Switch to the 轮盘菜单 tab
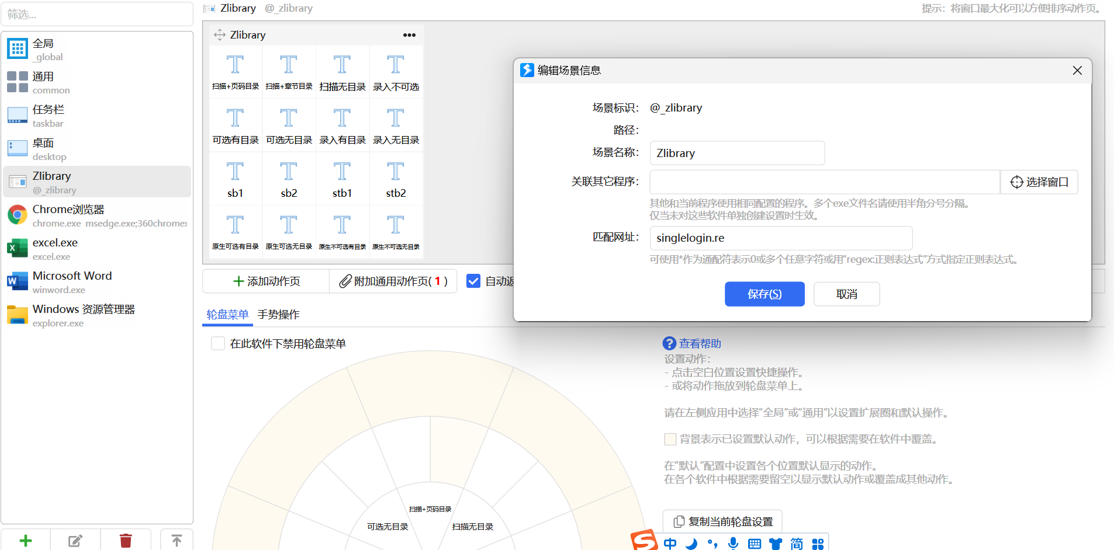The width and height of the screenshot is (1114, 550). (x=227, y=315)
